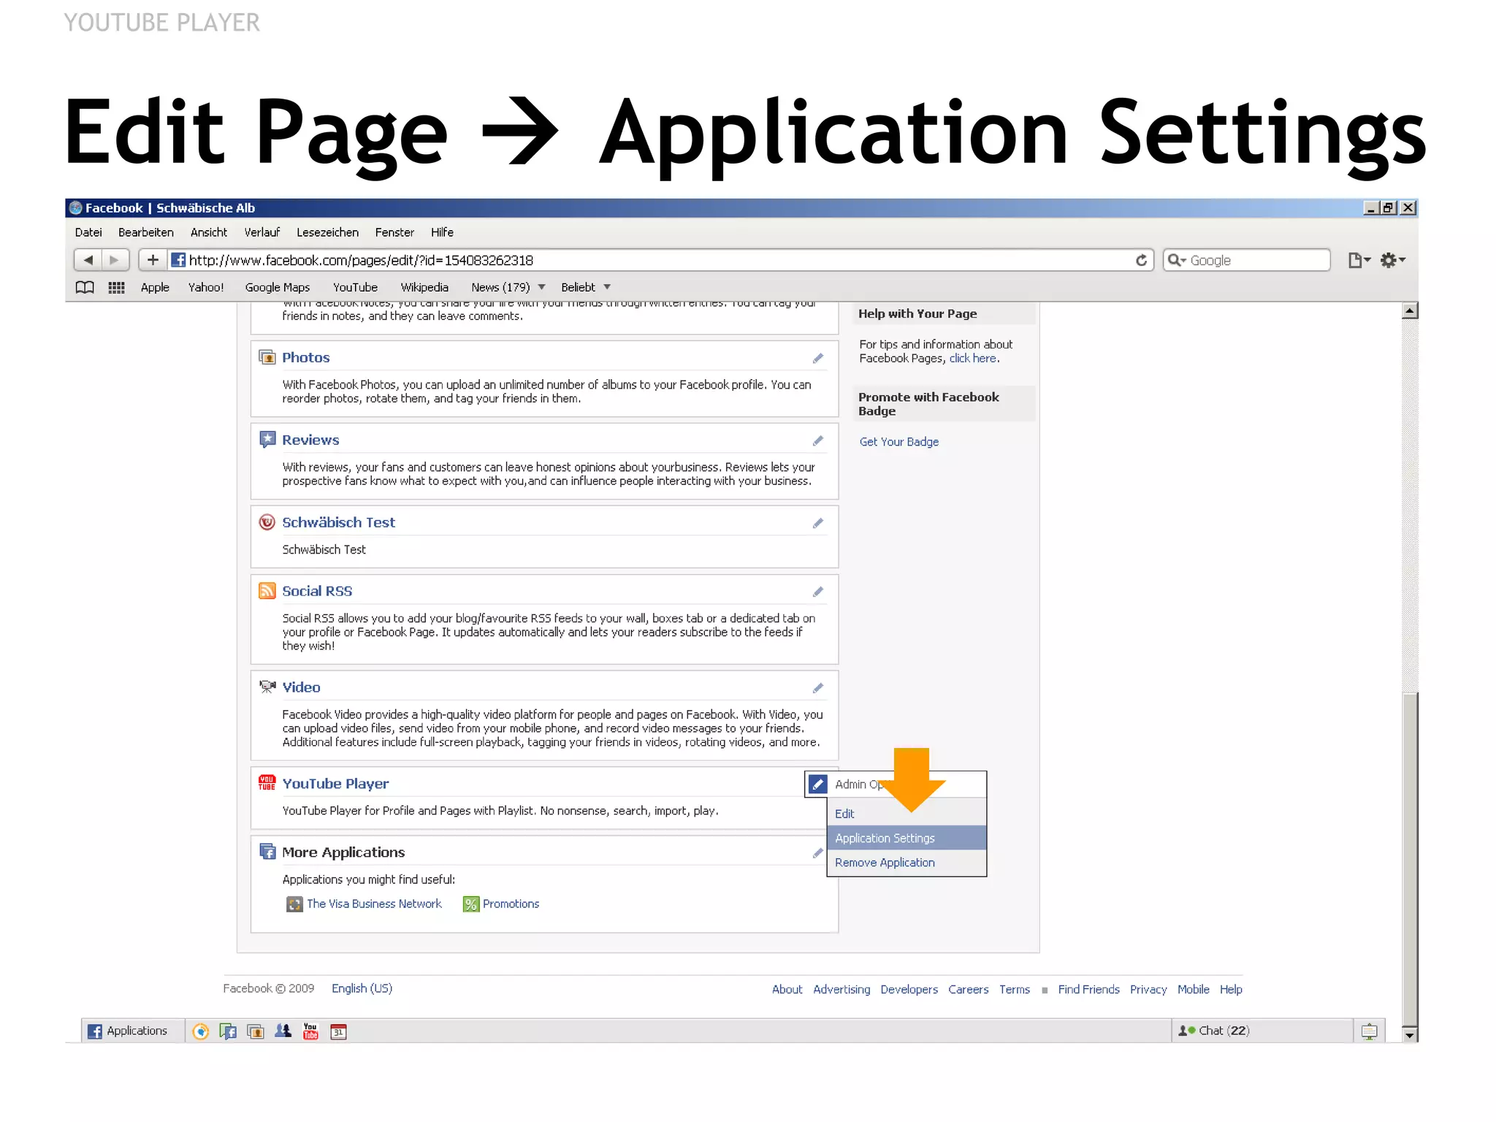Click the Video camera icon

click(267, 687)
